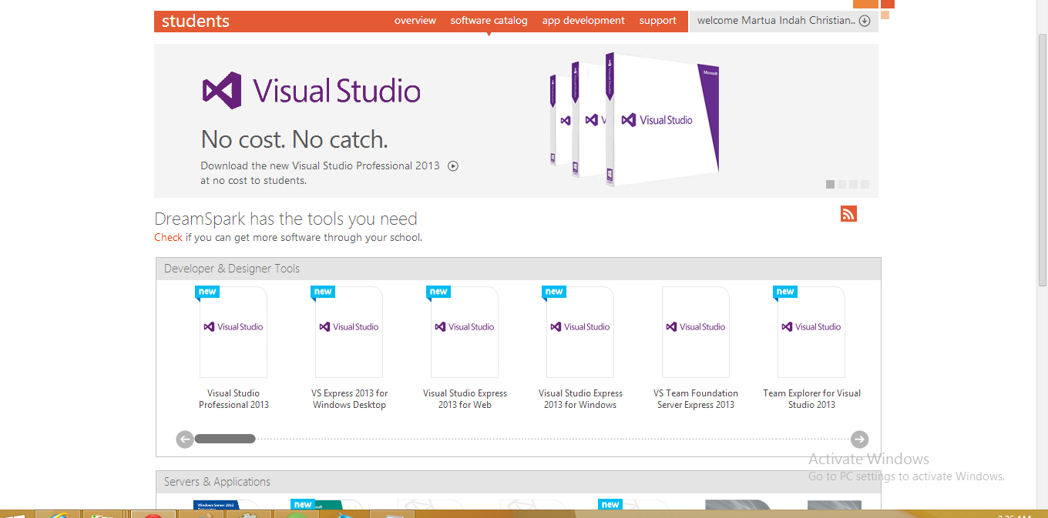Open Visual Studio Express 2013 for Web link
The image size is (1048, 518).
coord(465,399)
